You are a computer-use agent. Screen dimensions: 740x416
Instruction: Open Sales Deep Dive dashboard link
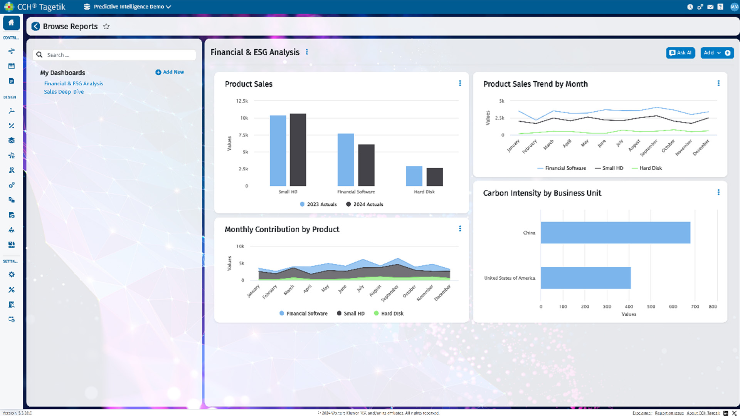(x=64, y=92)
